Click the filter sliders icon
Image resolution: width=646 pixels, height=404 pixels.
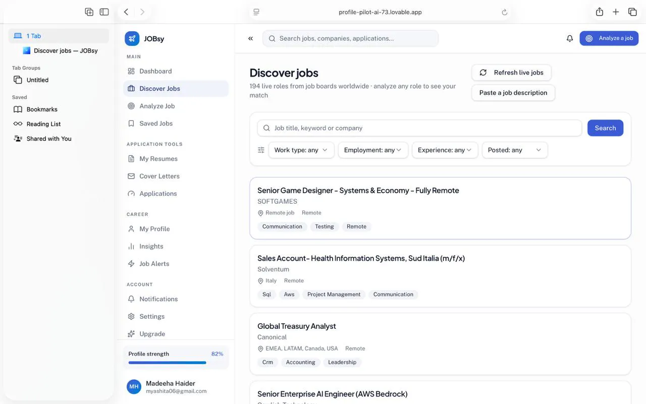click(261, 150)
